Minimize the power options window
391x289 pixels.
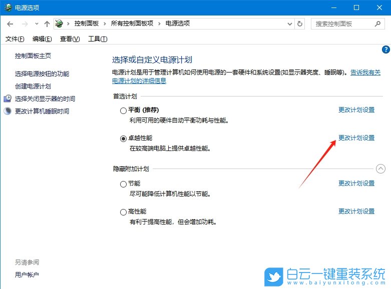[334, 7]
